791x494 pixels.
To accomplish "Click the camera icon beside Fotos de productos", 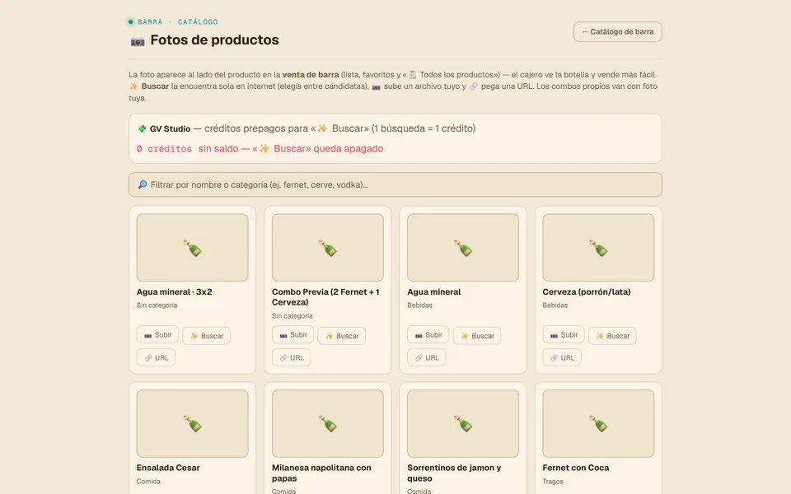I will click(138, 41).
